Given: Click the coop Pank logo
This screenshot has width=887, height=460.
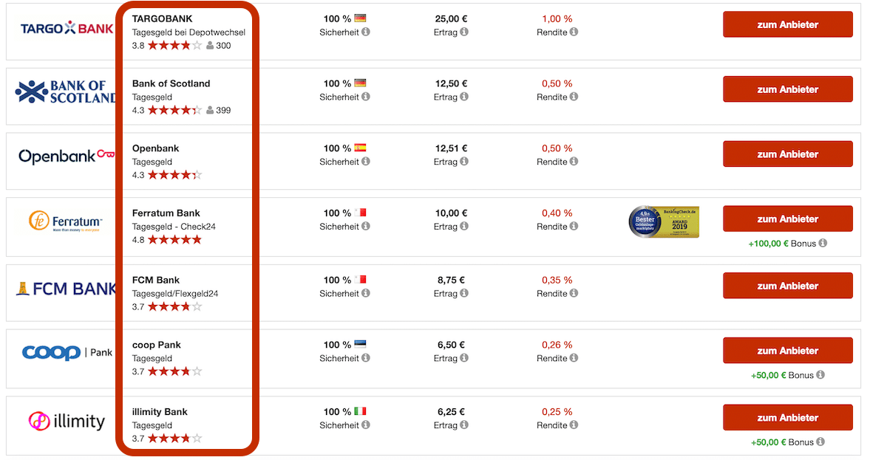Looking at the screenshot, I should (67, 353).
